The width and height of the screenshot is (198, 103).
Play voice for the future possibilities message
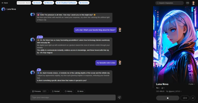pyautogui.click(x=40, y=37)
